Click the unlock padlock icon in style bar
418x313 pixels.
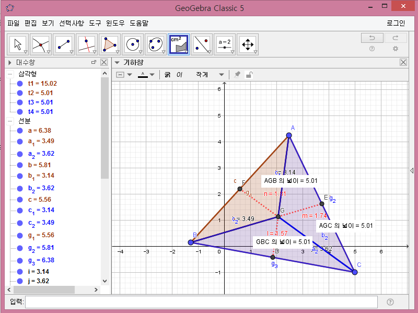click(249, 75)
